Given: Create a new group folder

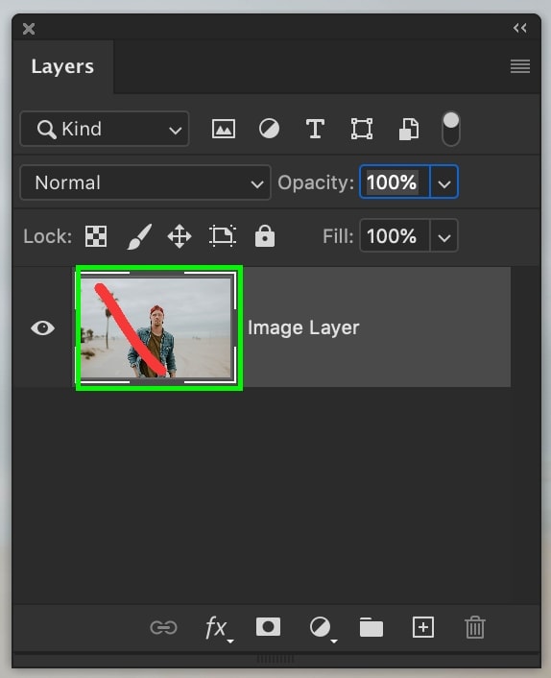Looking at the screenshot, I should click(371, 627).
